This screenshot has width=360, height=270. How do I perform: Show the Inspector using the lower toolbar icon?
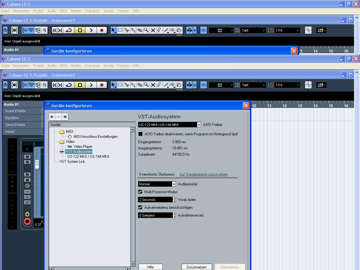[x=24, y=85]
